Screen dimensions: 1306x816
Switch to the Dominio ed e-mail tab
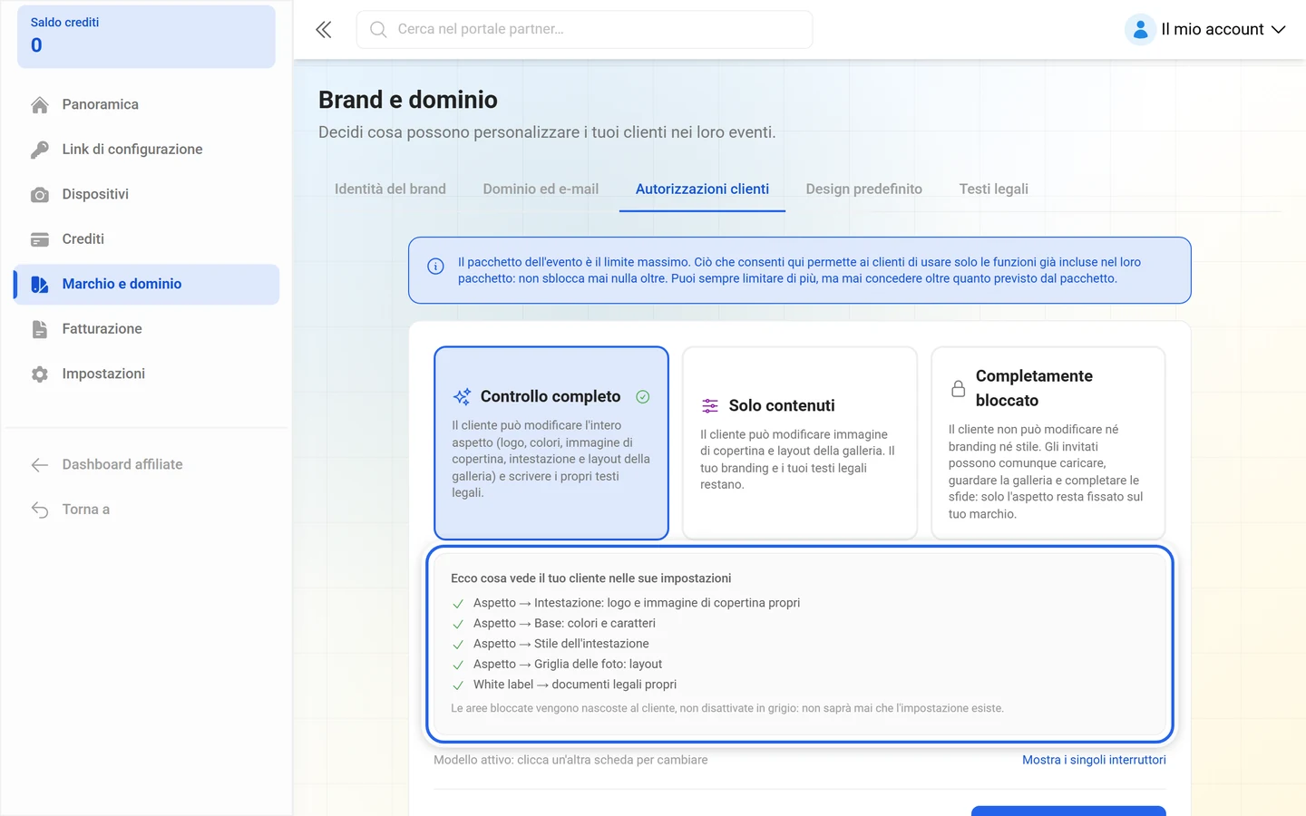point(541,189)
